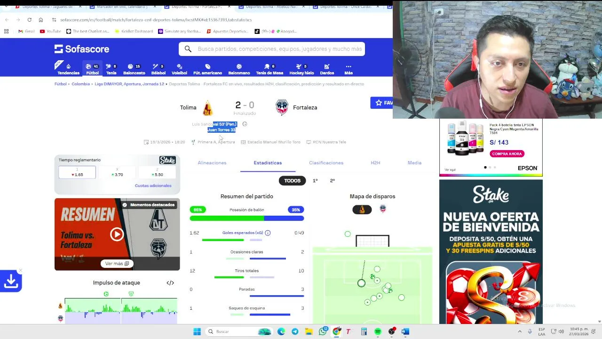The height and width of the screenshot is (339, 602).
Task: Select the Balonmano sport icon
Action: point(239,69)
